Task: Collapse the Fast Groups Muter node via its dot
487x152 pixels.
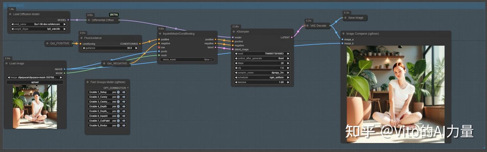Action: coord(87,82)
